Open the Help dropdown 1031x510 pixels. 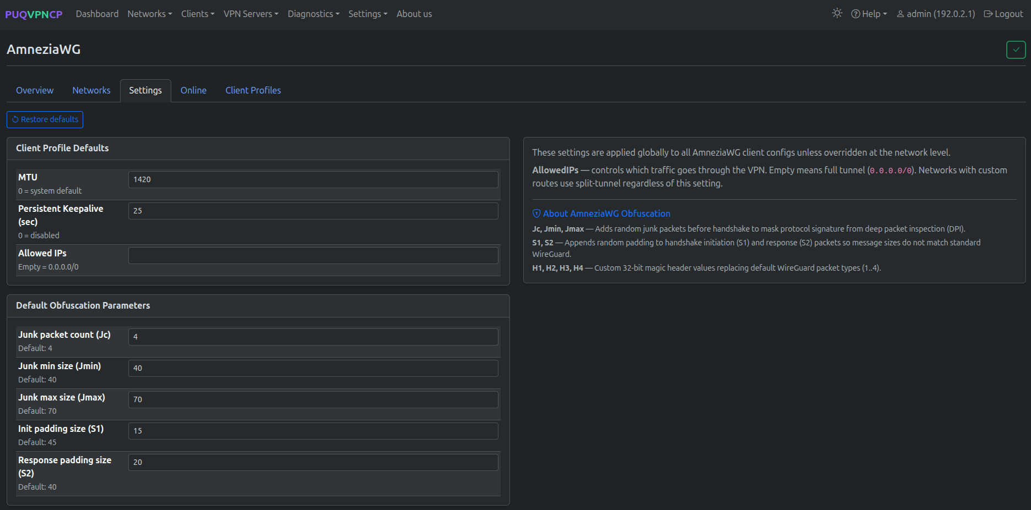869,14
